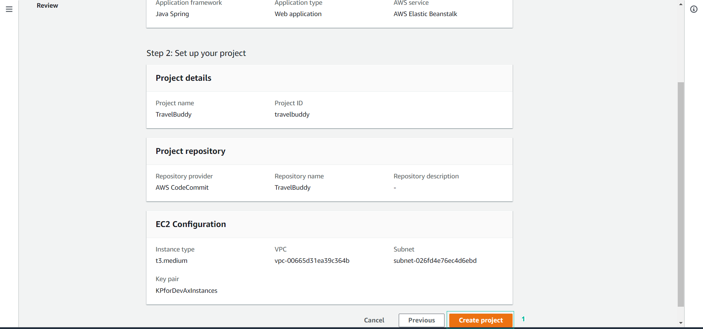Click the Java Spring framework value
This screenshot has width=703, height=329.
172,14
